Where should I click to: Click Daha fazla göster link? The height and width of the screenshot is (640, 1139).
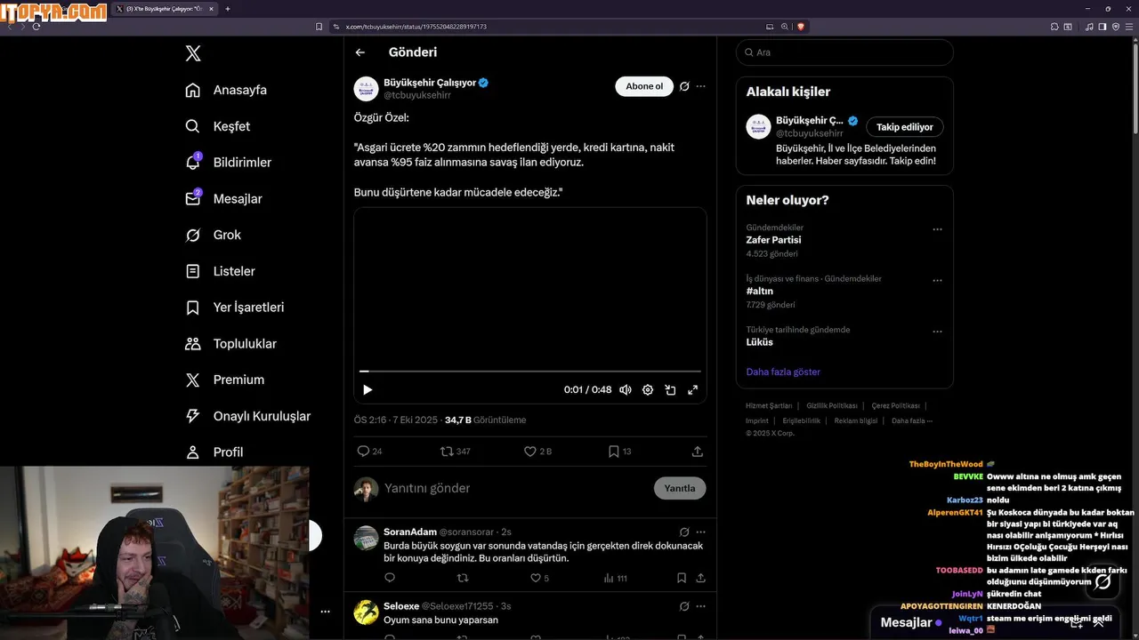[783, 372]
